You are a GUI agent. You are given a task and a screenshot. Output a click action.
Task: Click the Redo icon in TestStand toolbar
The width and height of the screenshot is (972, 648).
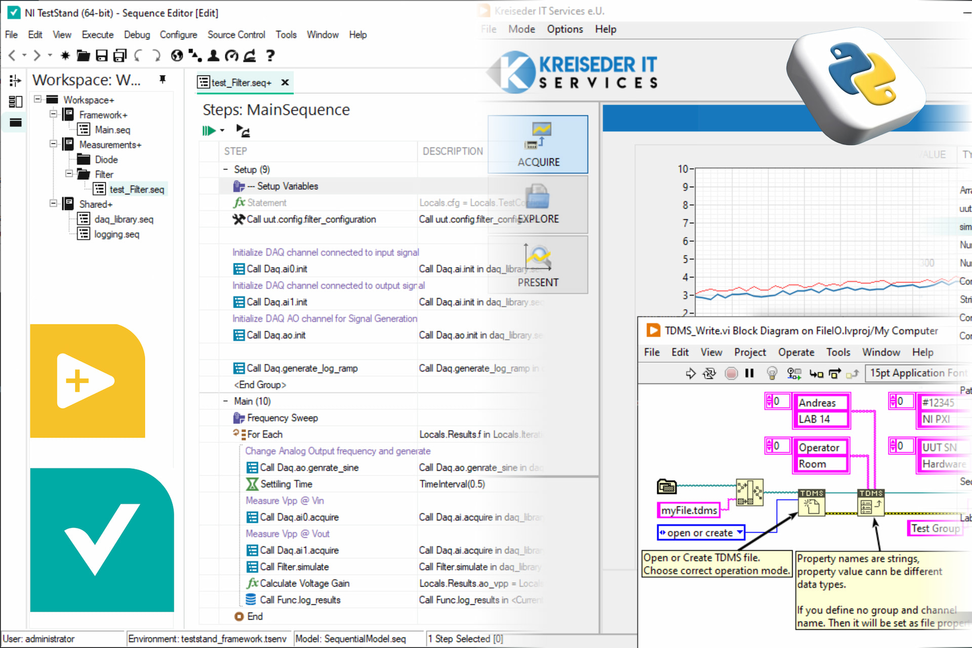tap(156, 55)
